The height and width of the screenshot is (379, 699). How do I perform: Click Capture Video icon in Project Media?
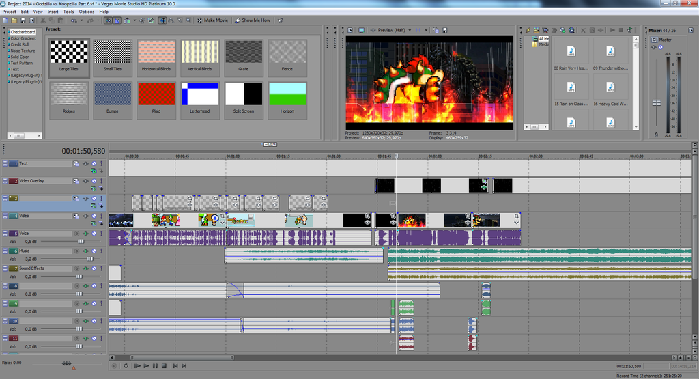point(545,30)
